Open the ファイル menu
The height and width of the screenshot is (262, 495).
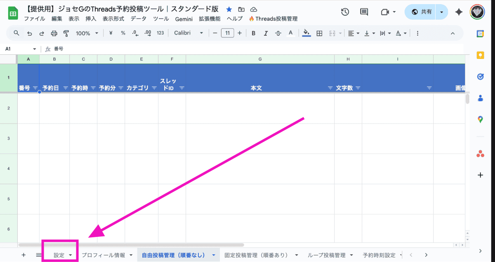pyautogui.click(x=35, y=19)
